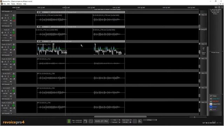
Task: Click the Track 25 [OUT] name button
Action: coord(7,44)
